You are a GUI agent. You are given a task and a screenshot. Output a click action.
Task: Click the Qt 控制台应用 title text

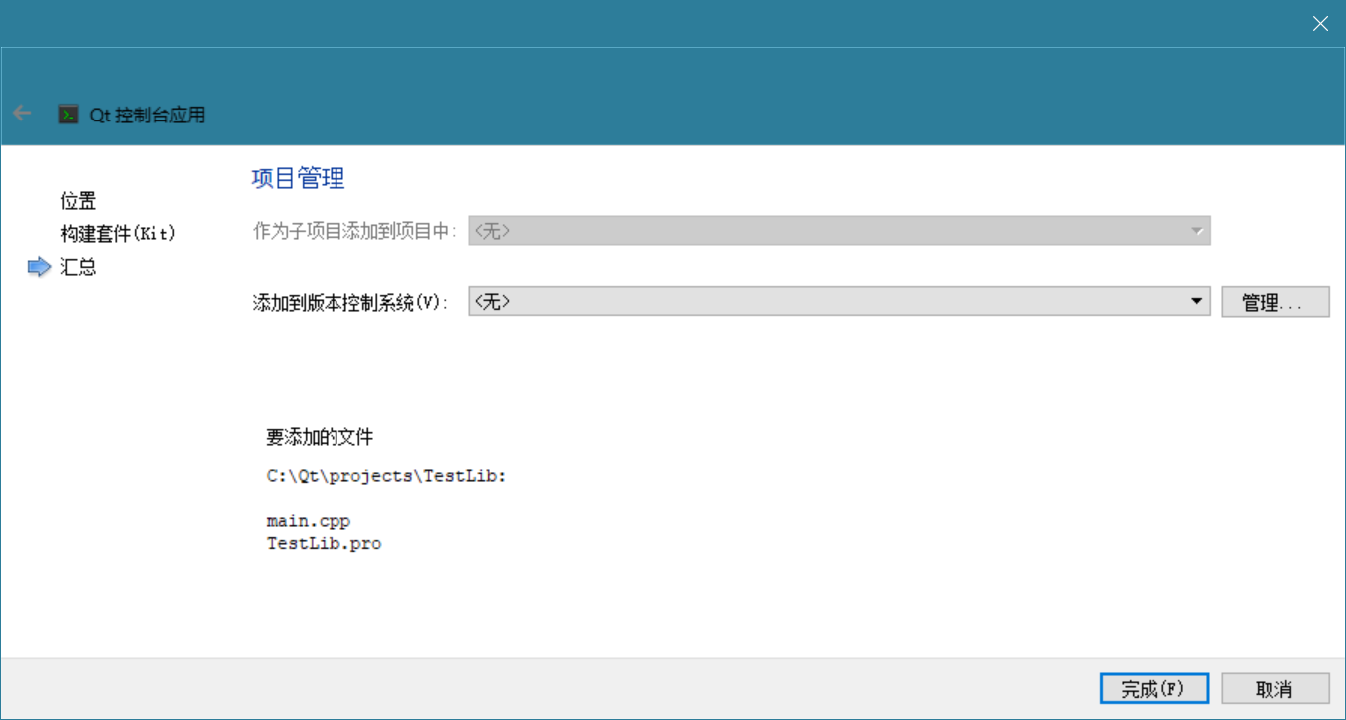147,115
